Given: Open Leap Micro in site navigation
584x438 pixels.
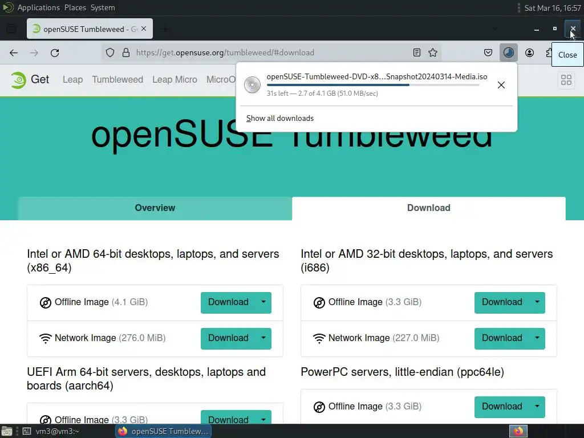Looking at the screenshot, I should (175, 80).
